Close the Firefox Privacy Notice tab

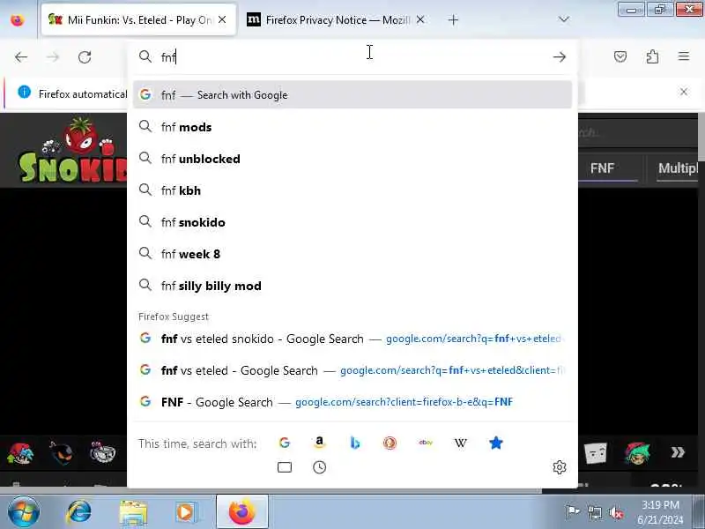(x=420, y=19)
